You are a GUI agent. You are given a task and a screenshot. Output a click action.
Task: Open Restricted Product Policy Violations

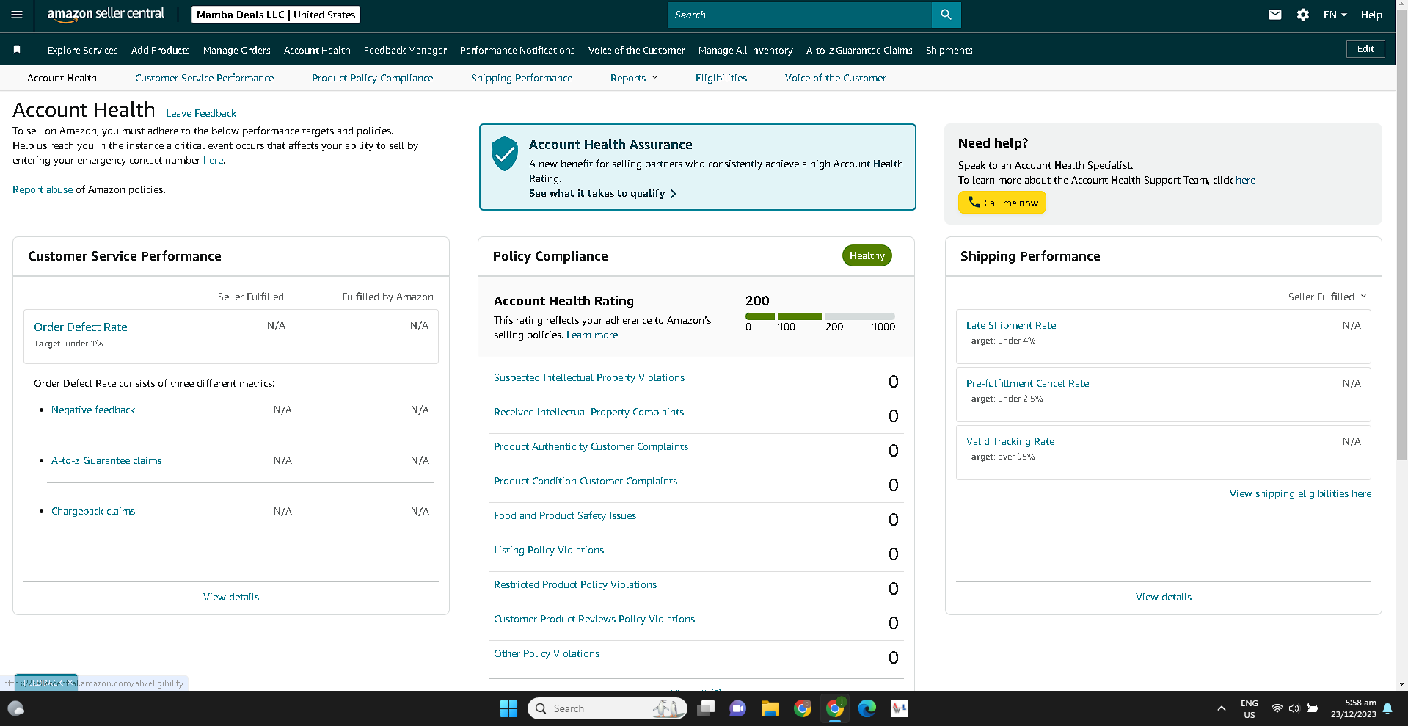pos(575,584)
